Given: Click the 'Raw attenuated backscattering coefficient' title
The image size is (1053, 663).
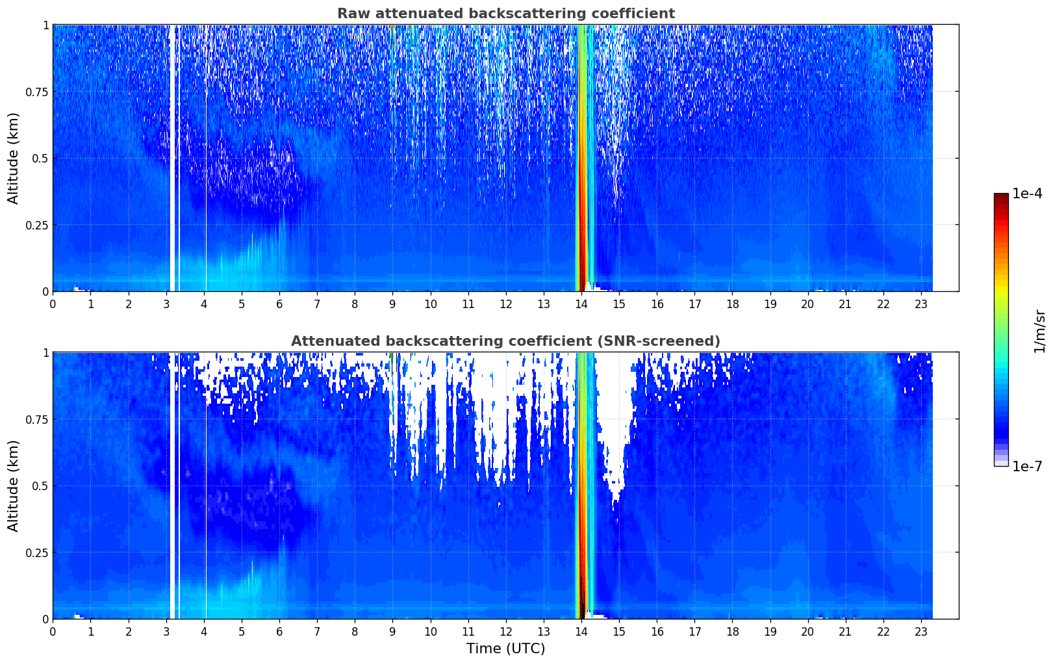Looking at the screenshot, I should 505,14.
